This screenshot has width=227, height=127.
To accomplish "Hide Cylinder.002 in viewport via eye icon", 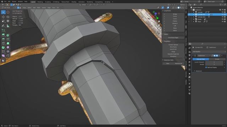I will point(222,17).
